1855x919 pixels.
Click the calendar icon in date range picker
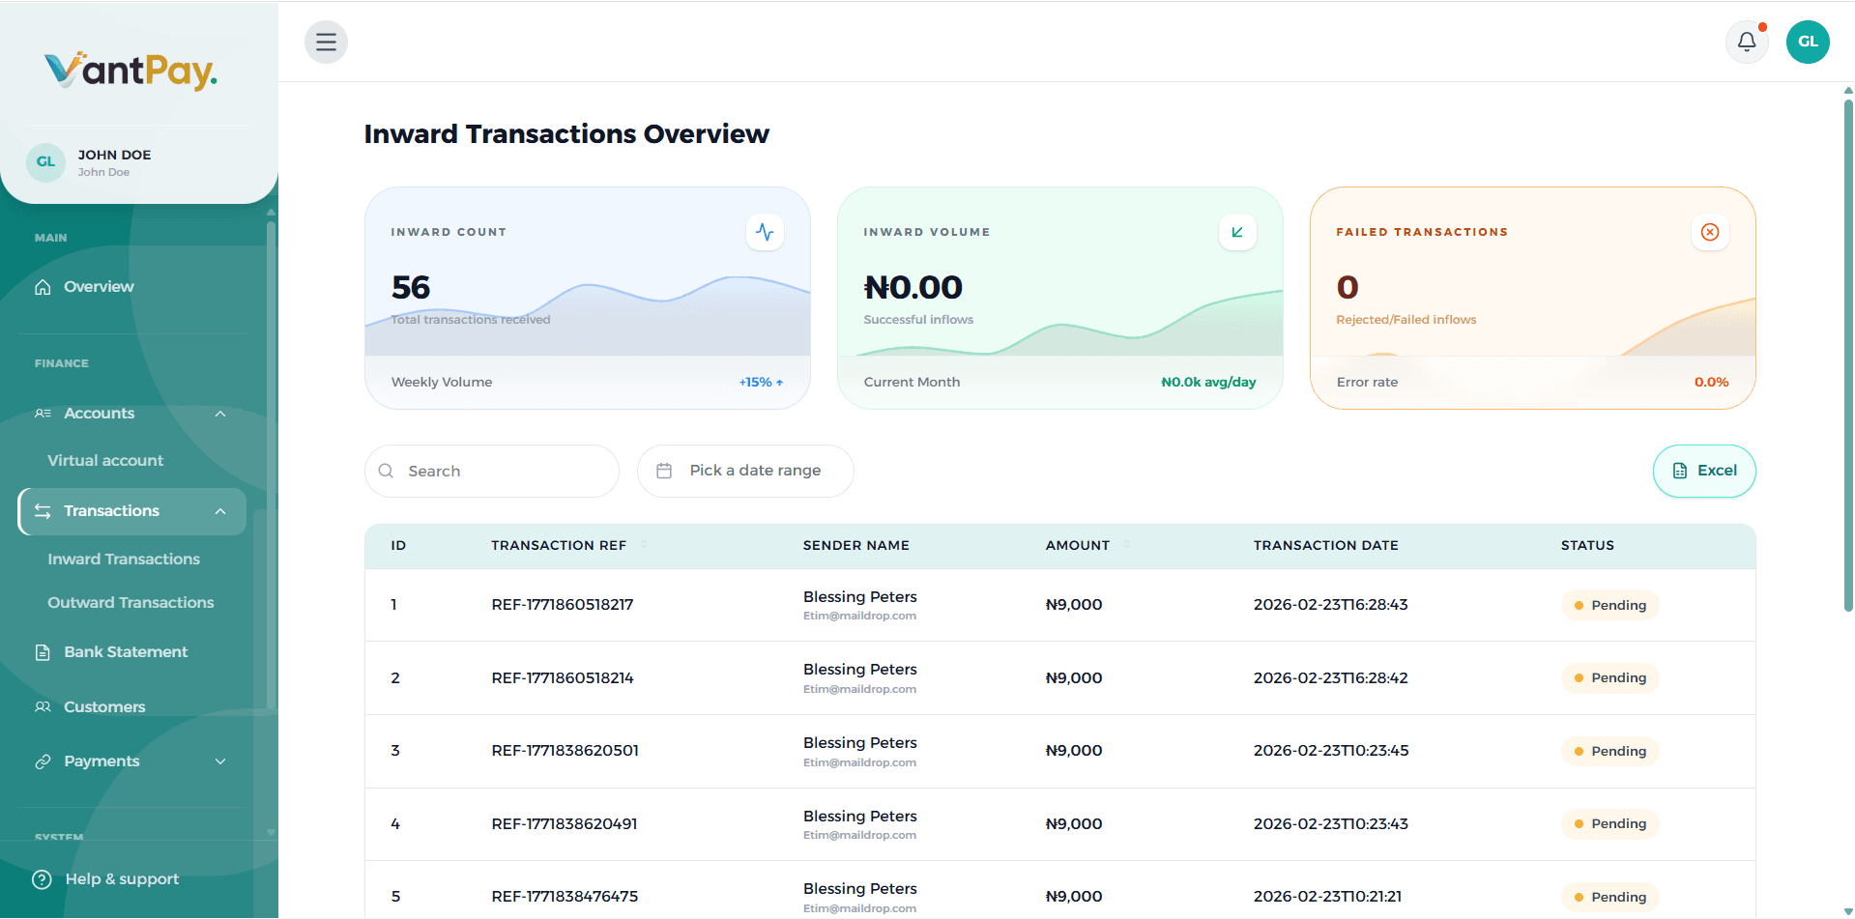[x=664, y=471]
